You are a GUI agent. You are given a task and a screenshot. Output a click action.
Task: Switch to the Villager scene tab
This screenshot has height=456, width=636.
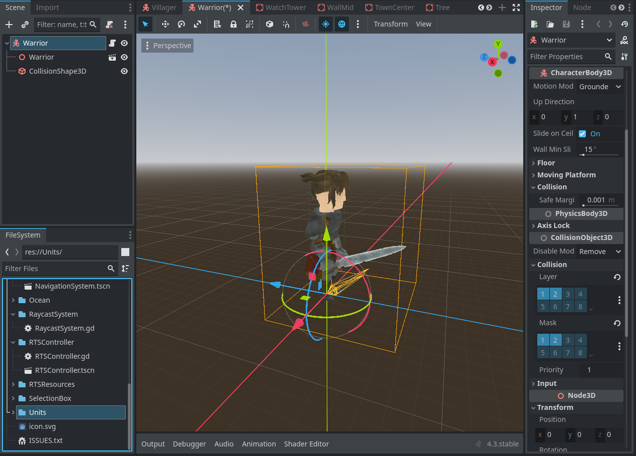159,8
